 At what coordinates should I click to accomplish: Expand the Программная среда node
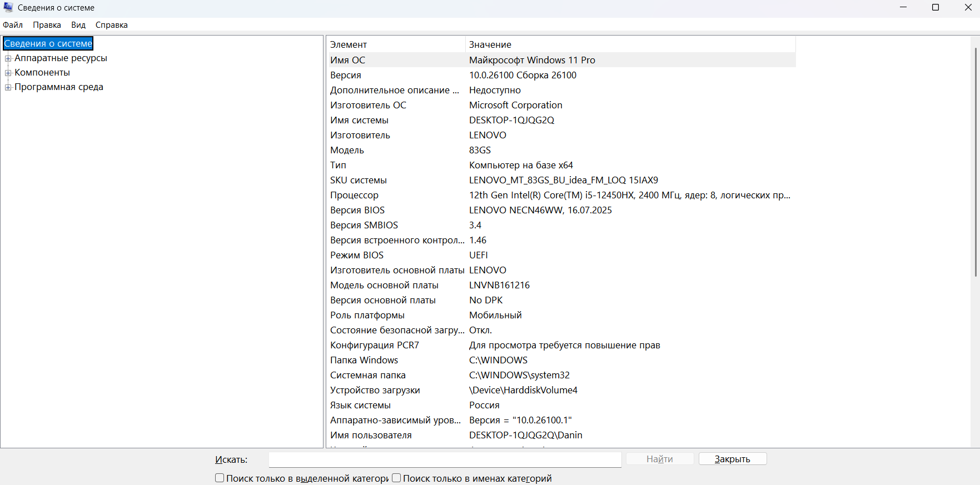click(8, 87)
